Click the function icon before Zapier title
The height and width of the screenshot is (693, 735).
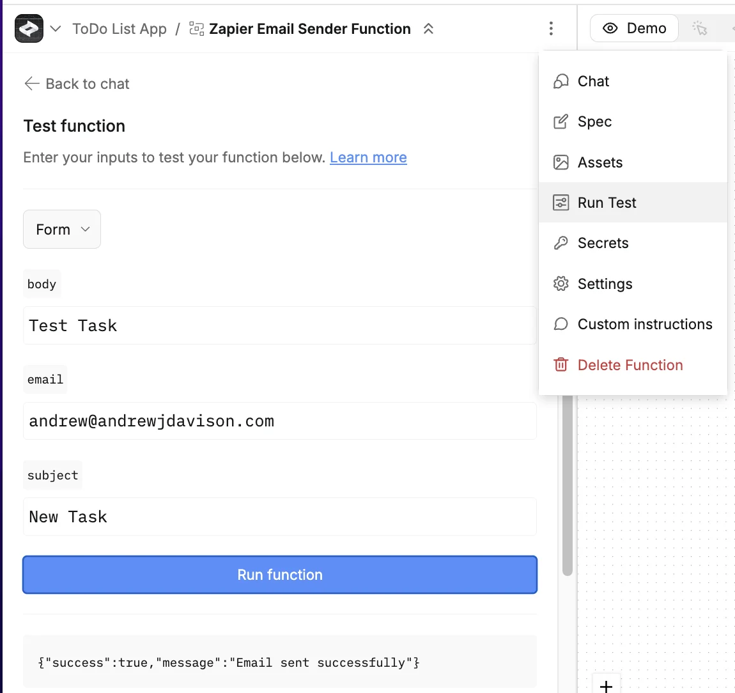pyautogui.click(x=196, y=29)
